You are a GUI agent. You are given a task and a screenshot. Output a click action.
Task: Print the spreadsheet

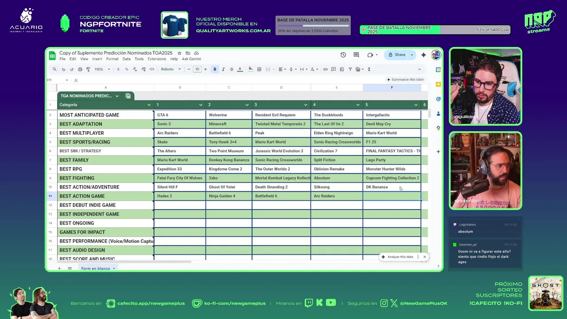[80, 69]
